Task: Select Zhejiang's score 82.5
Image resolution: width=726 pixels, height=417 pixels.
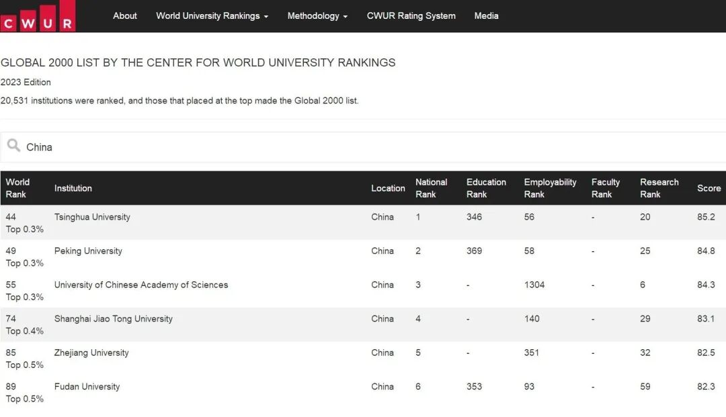Action: point(706,353)
